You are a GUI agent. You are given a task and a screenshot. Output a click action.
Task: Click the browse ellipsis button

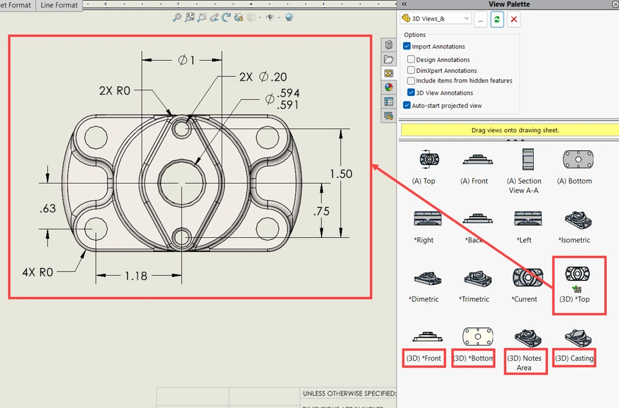click(x=480, y=19)
